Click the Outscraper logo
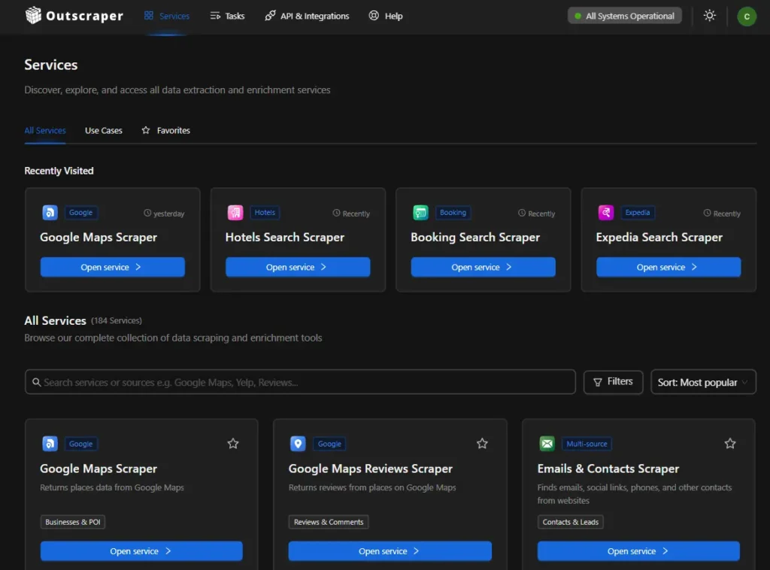Screen dimensions: 770x570 click(x=74, y=15)
